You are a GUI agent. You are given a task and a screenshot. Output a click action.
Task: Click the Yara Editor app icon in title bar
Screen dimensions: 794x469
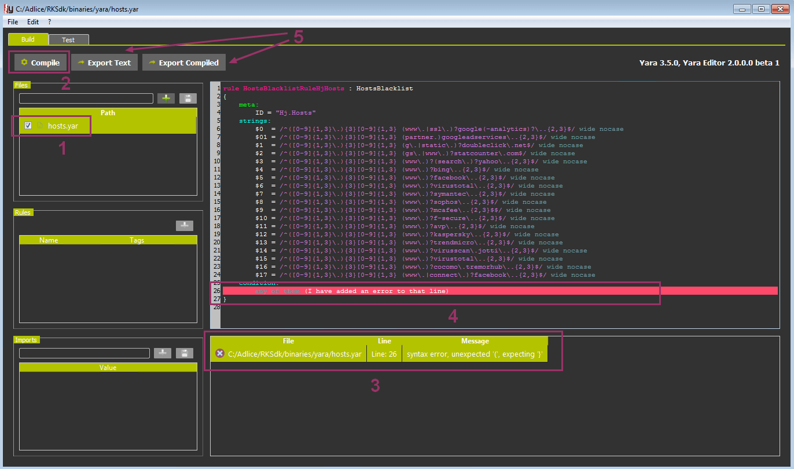(x=9, y=9)
